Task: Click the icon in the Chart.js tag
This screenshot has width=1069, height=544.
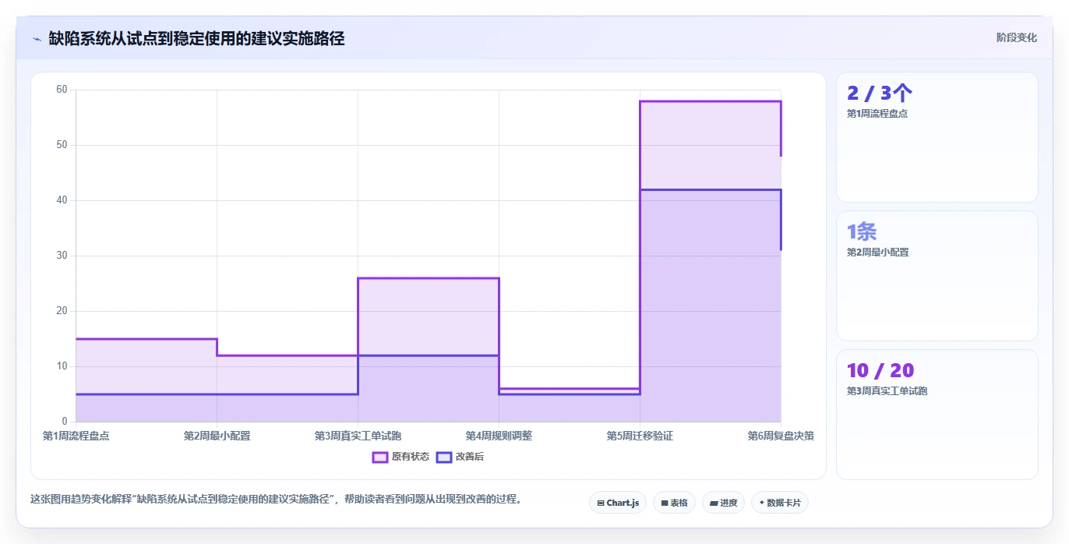Action: click(601, 503)
